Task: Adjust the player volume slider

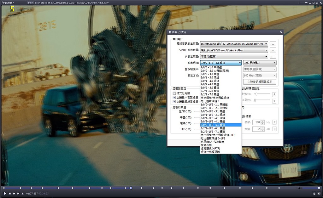Action: 311,188
